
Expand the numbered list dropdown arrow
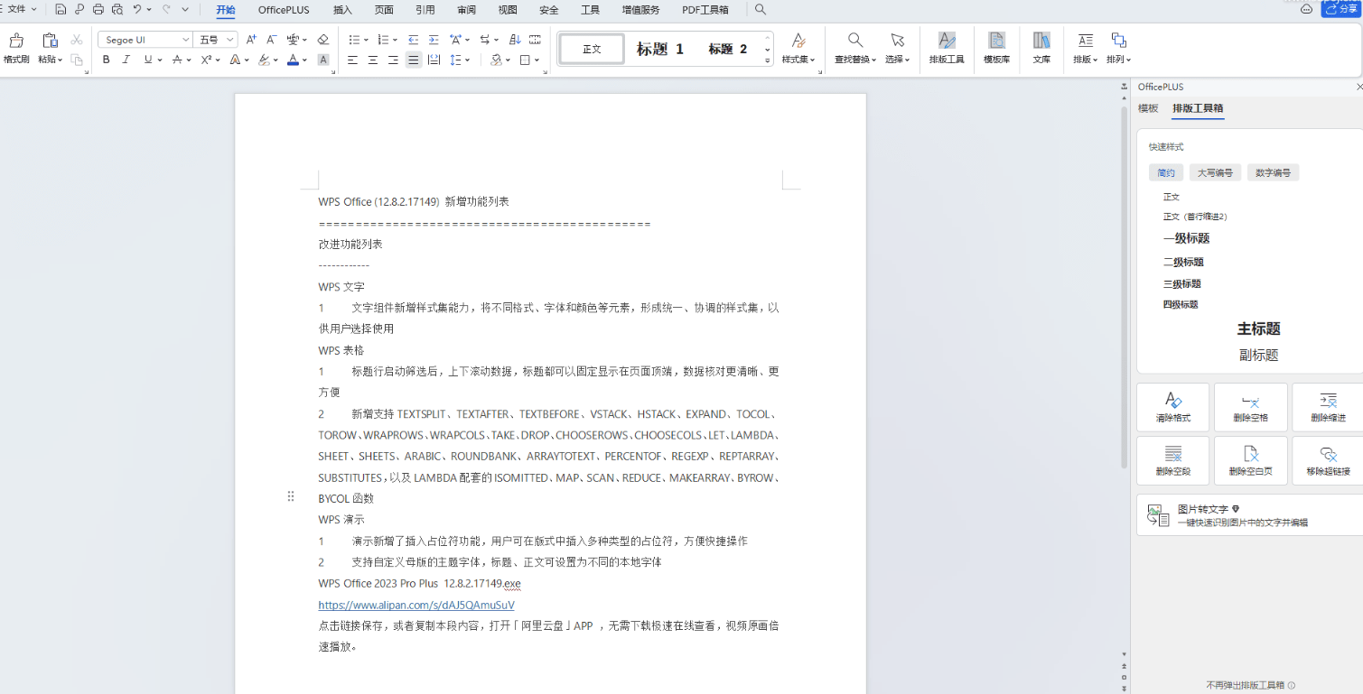tap(395, 40)
